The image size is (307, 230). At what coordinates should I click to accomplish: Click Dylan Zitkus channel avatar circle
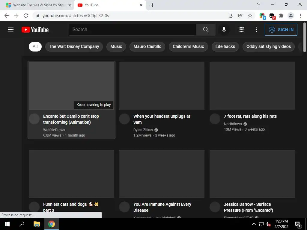[124, 119]
